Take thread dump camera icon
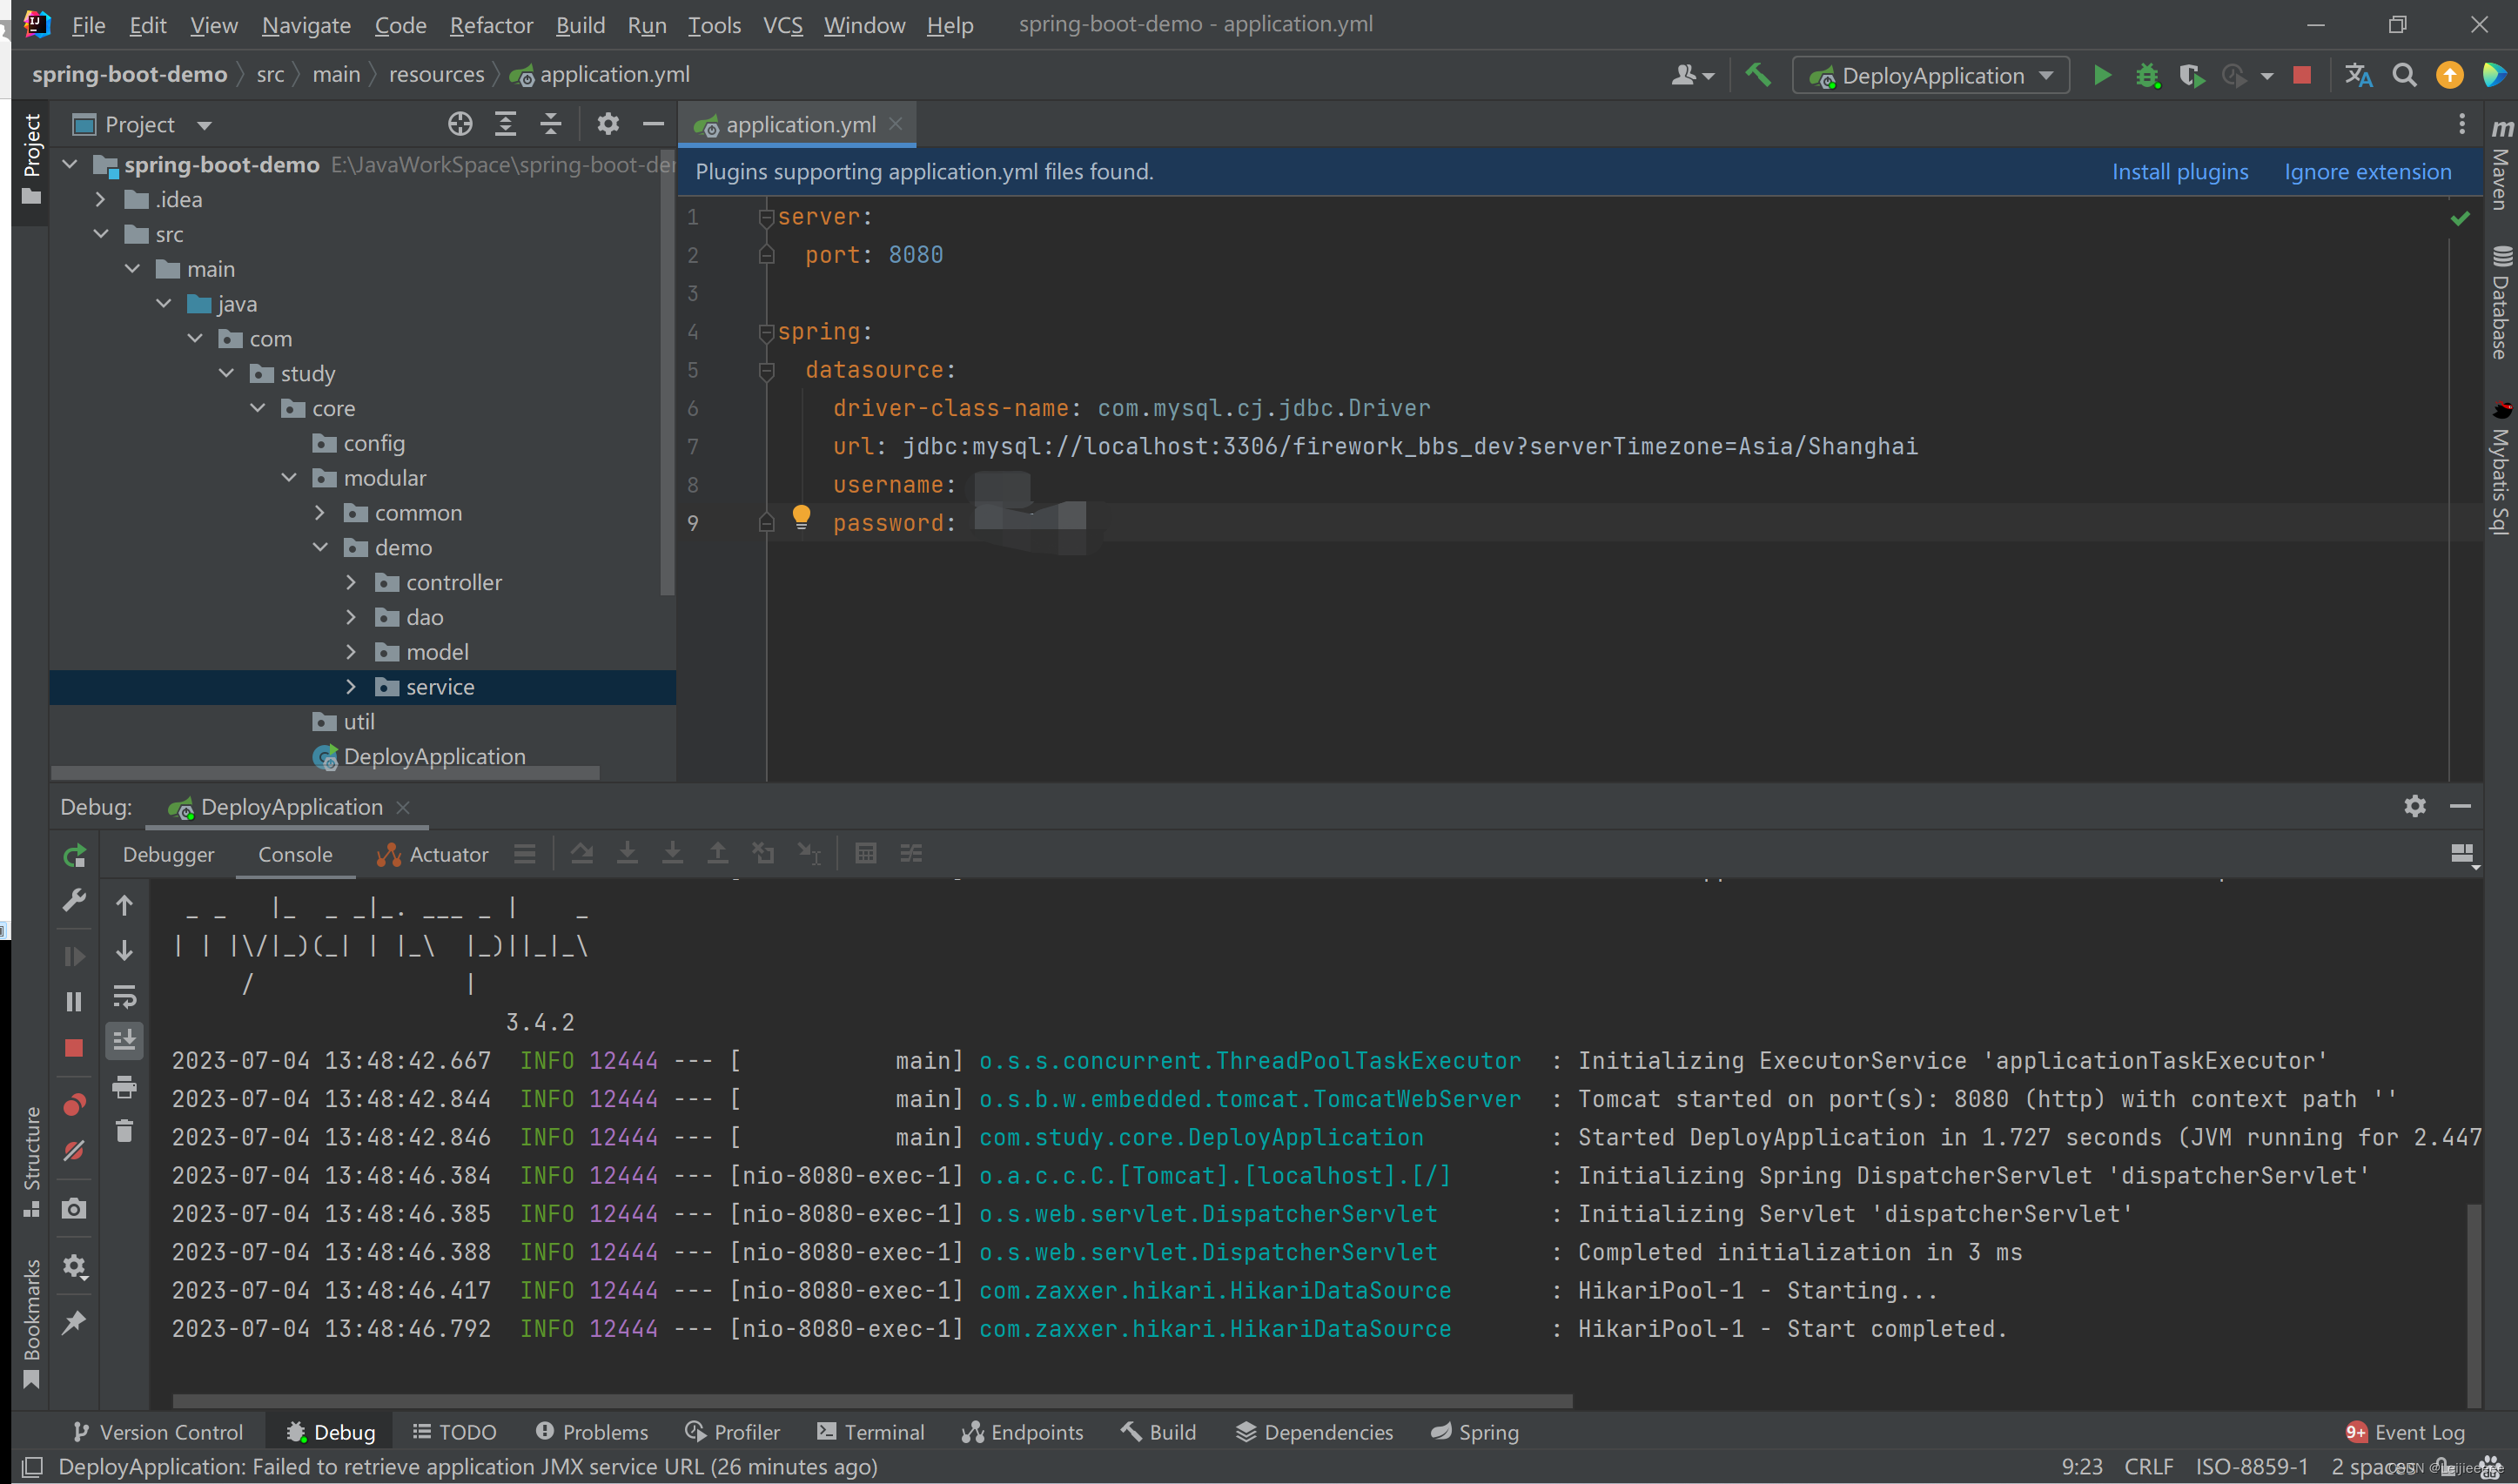 click(x=74, y=1209)
